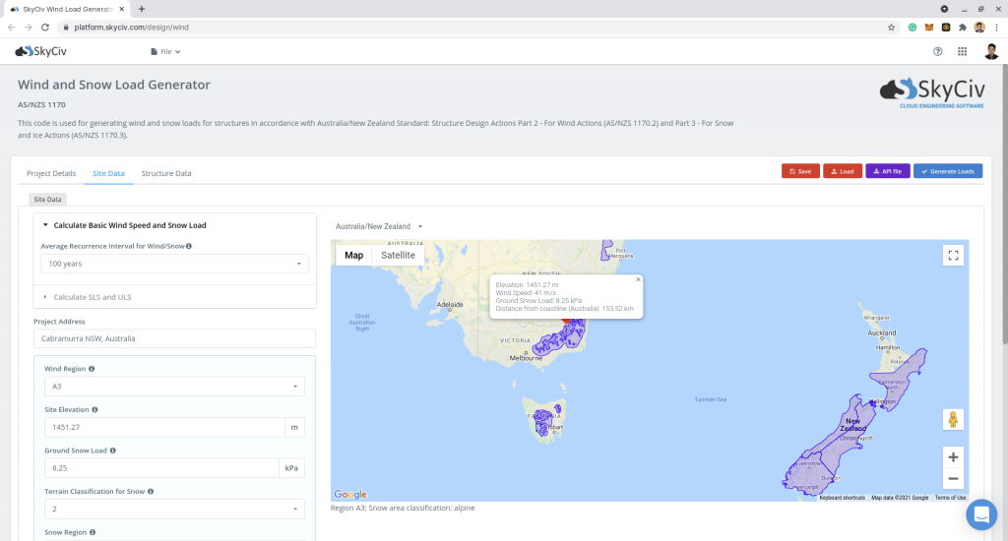Switch map to Satellite view

coord(398,255)
